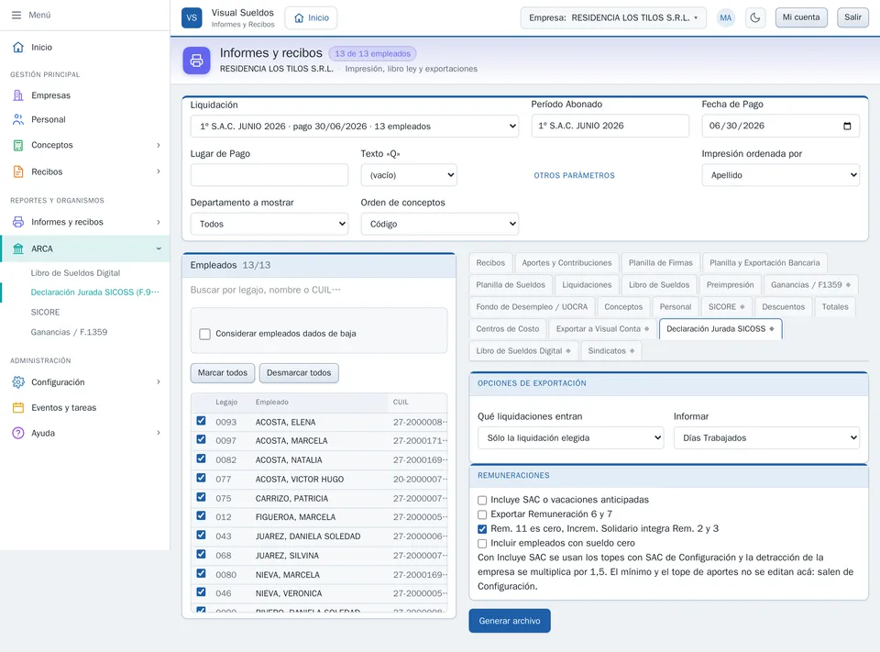The image size is (880, 652).
Task: Open the Empresa selector dropdown
Action: tap(613, 17)
